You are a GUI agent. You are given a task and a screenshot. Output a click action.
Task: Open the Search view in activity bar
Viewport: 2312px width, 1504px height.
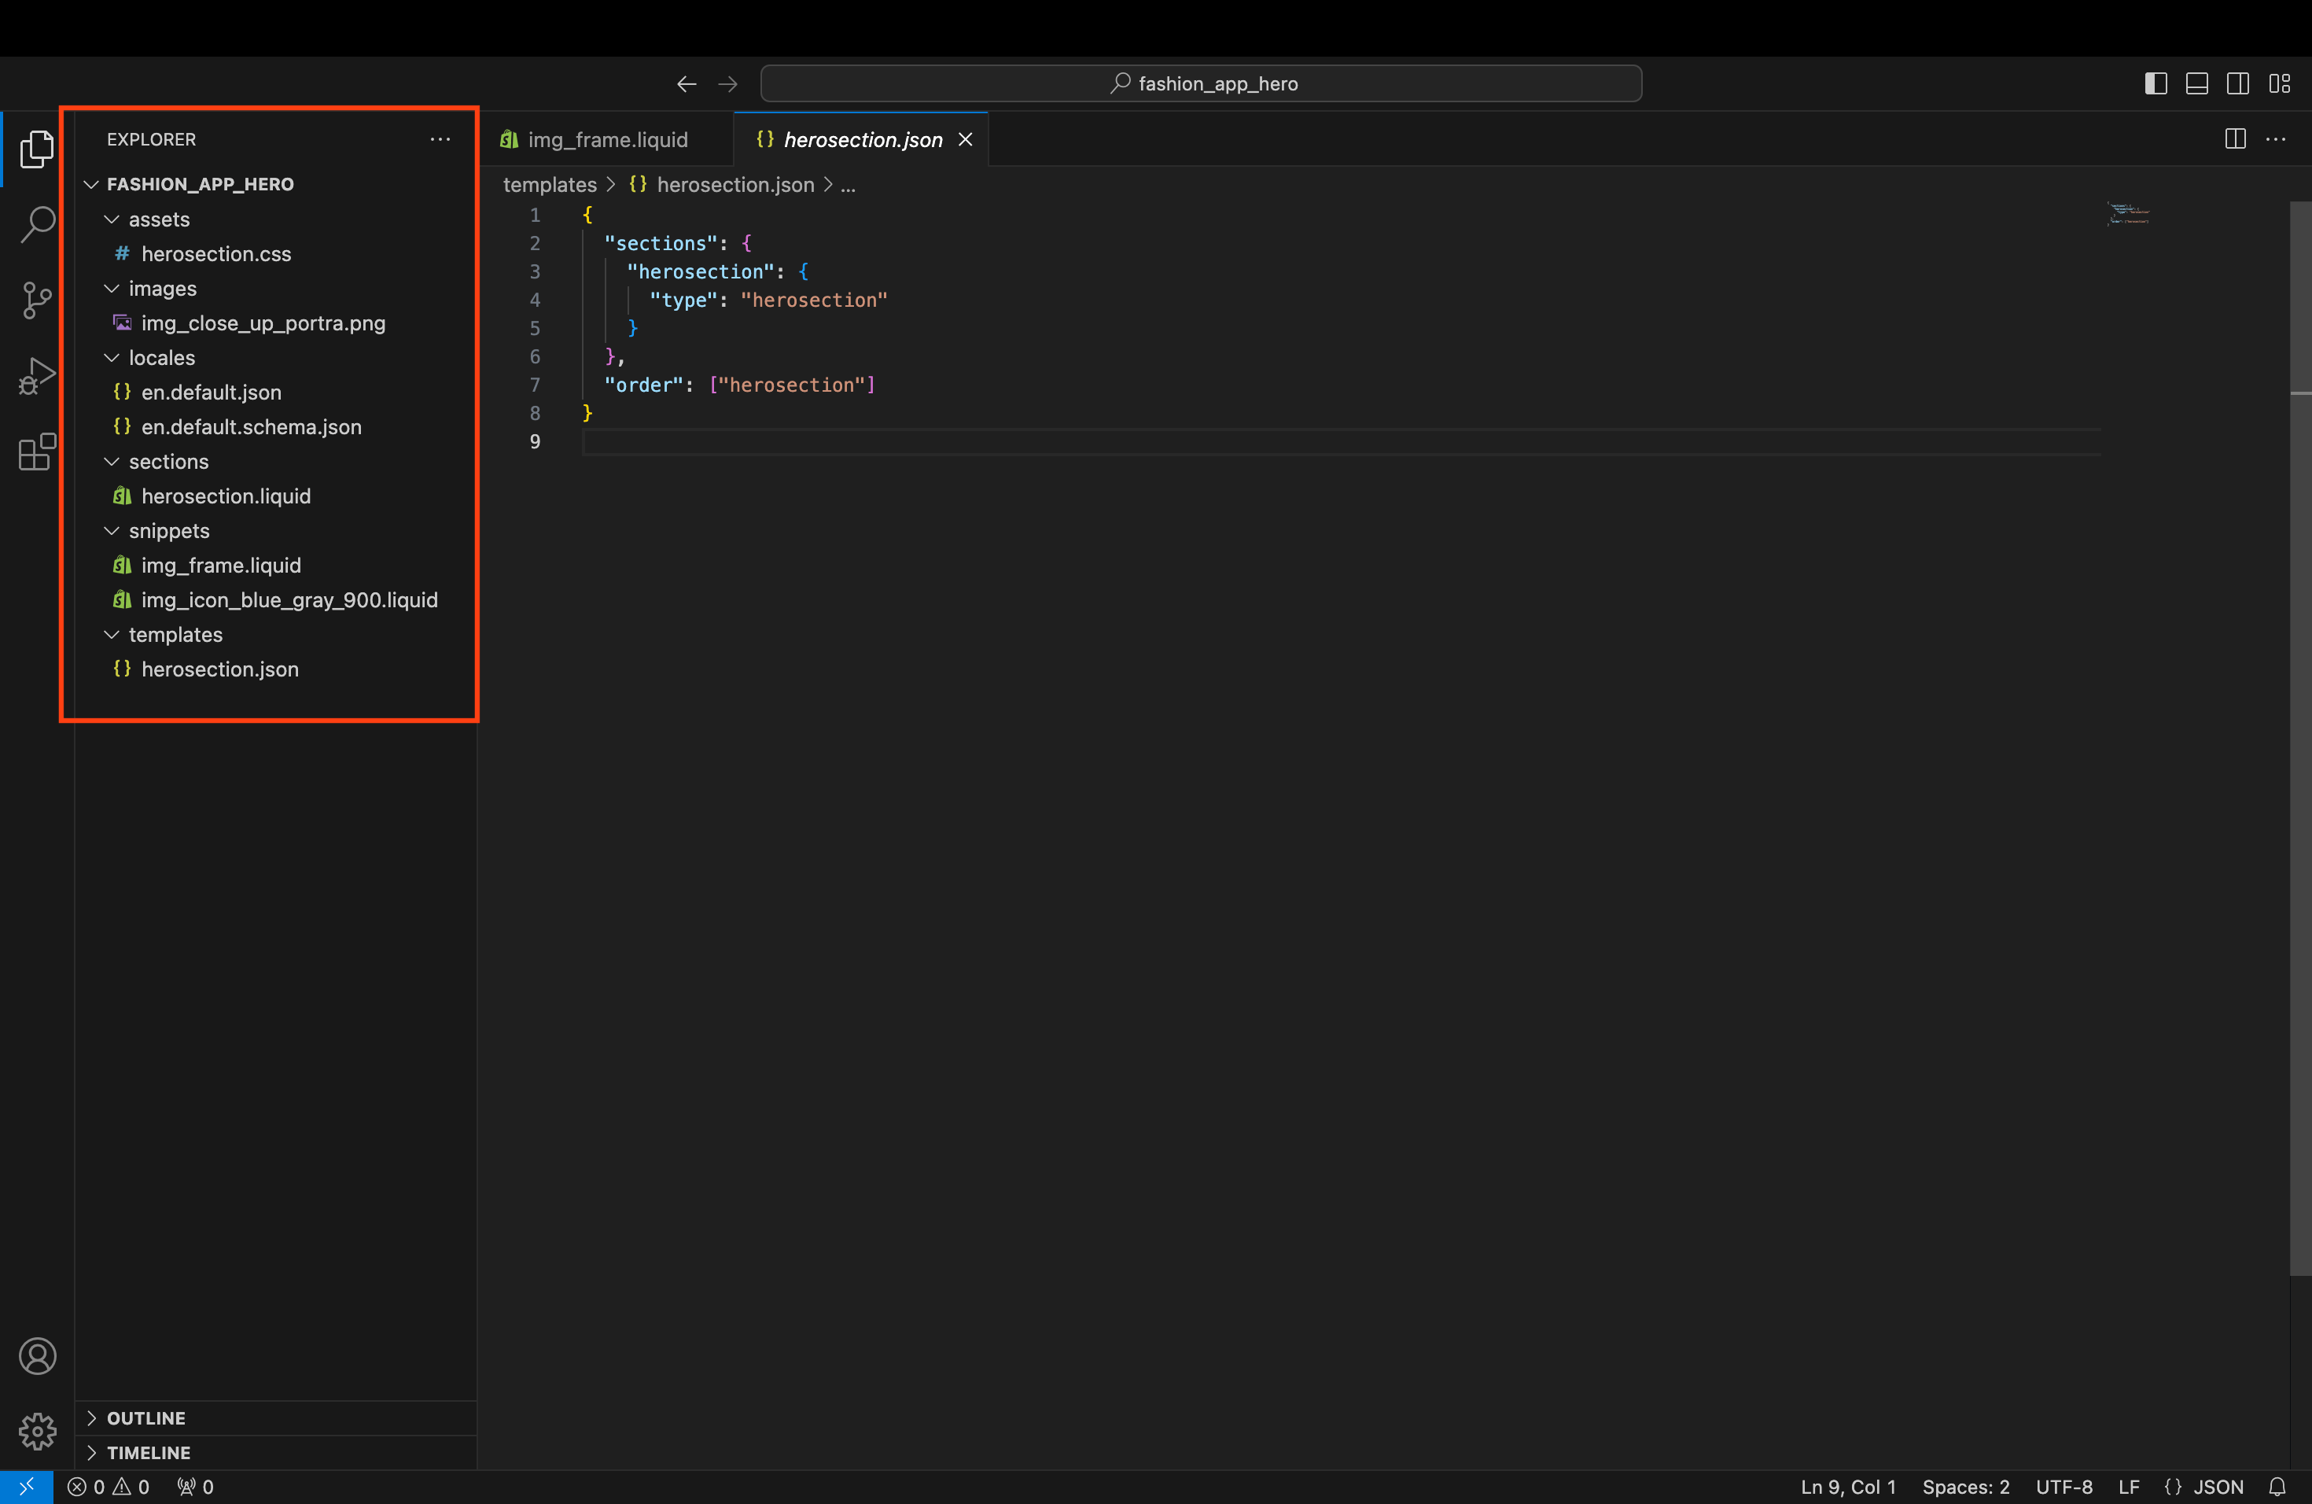point(37,223)
